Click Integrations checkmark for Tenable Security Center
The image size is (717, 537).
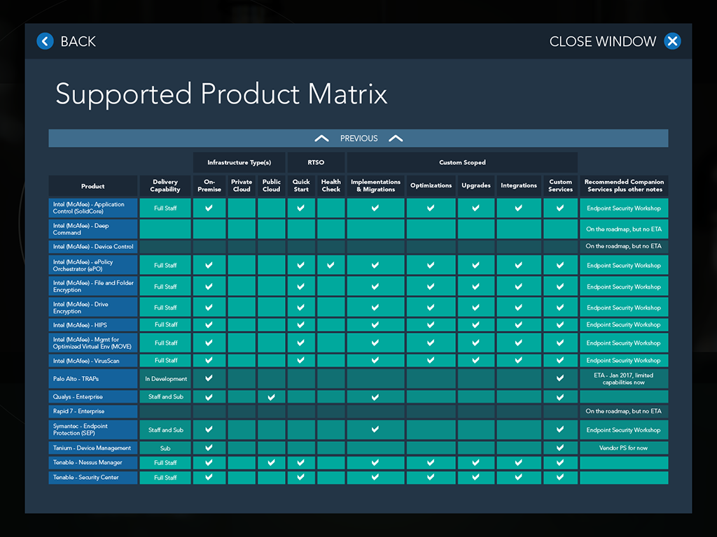tap(519, 477)
